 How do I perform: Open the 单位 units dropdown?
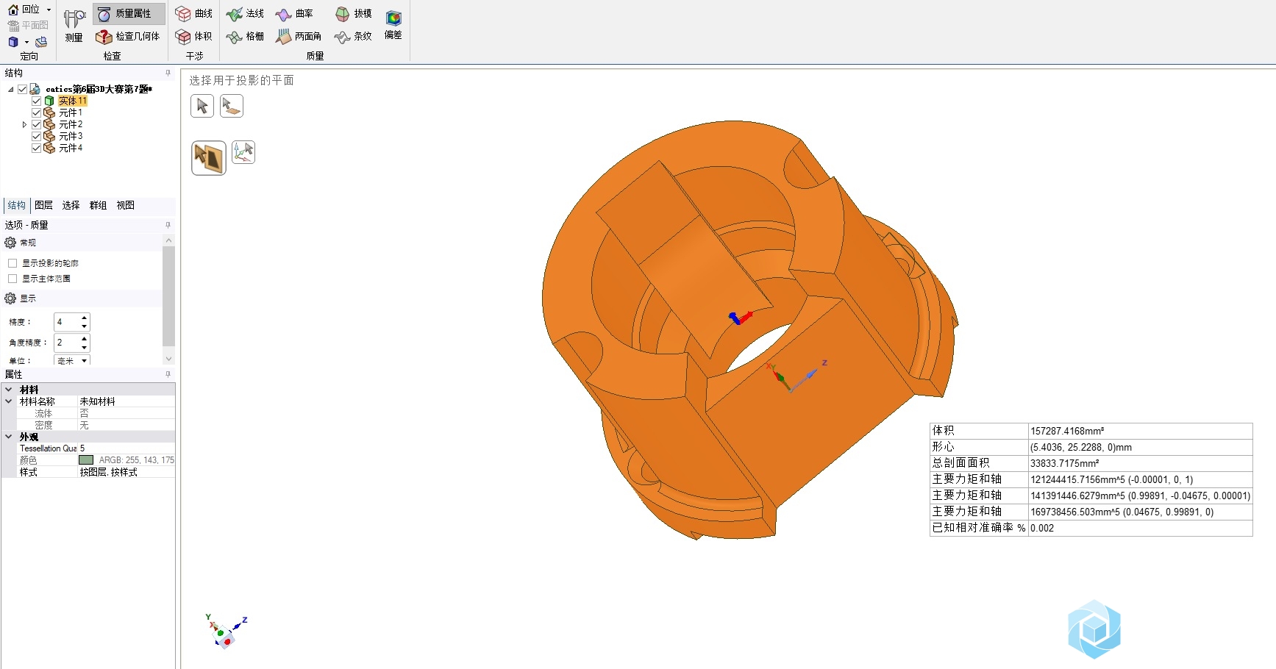click(85, 361)
